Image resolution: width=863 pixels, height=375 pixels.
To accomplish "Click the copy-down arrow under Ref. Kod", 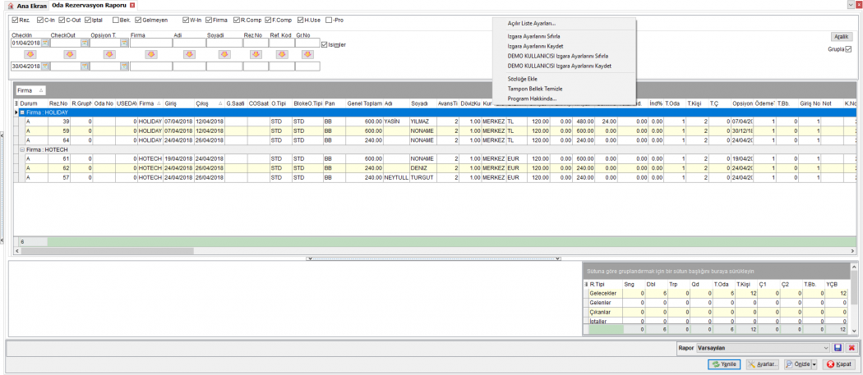I will coord(282,54).
